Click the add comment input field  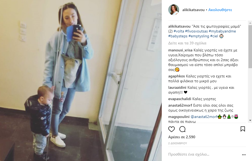point(204,155)
